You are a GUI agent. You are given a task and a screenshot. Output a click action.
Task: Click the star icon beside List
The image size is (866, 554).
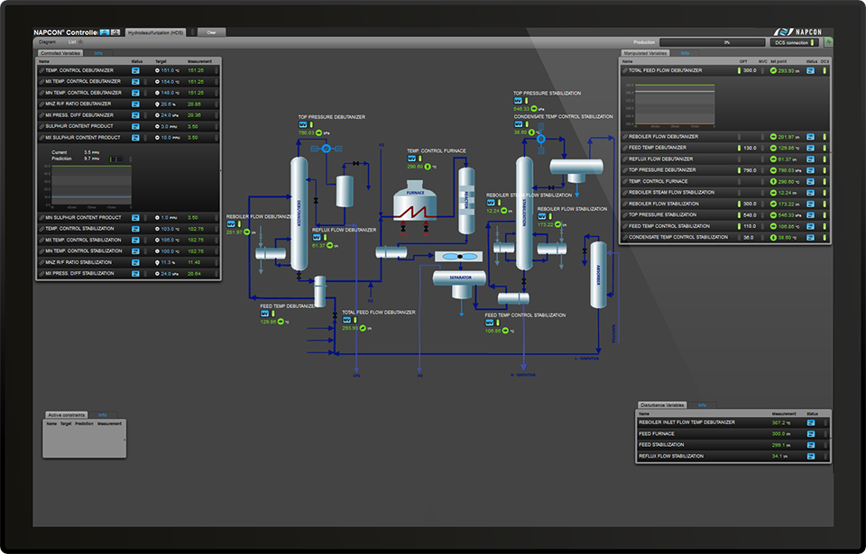point(80,41)
